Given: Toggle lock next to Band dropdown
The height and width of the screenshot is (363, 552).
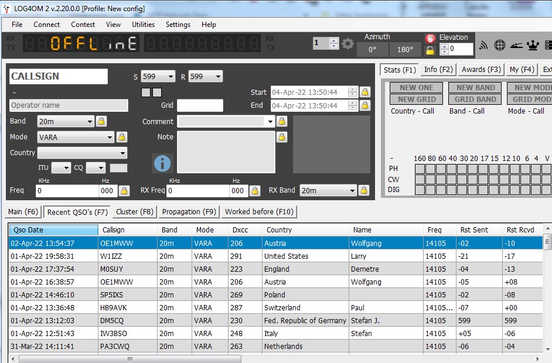Looking at the screenshot, I should pyautogui.click(x=101, y=121).
